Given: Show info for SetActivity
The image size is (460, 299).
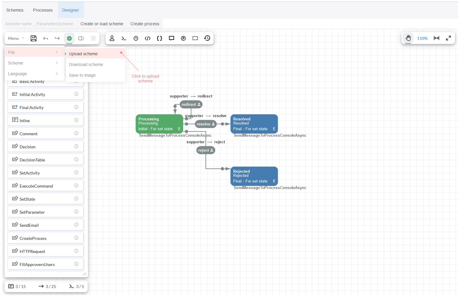Looking at the screenshot, I should (76, 173).
